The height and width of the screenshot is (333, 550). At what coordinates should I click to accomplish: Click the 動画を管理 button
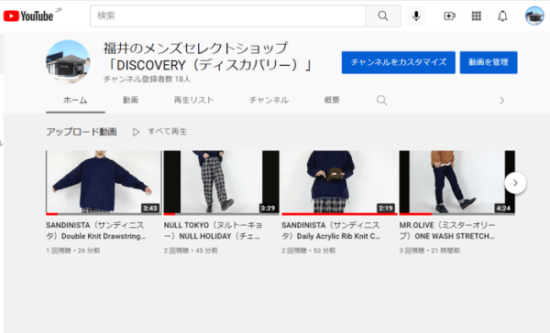(489, 62)
